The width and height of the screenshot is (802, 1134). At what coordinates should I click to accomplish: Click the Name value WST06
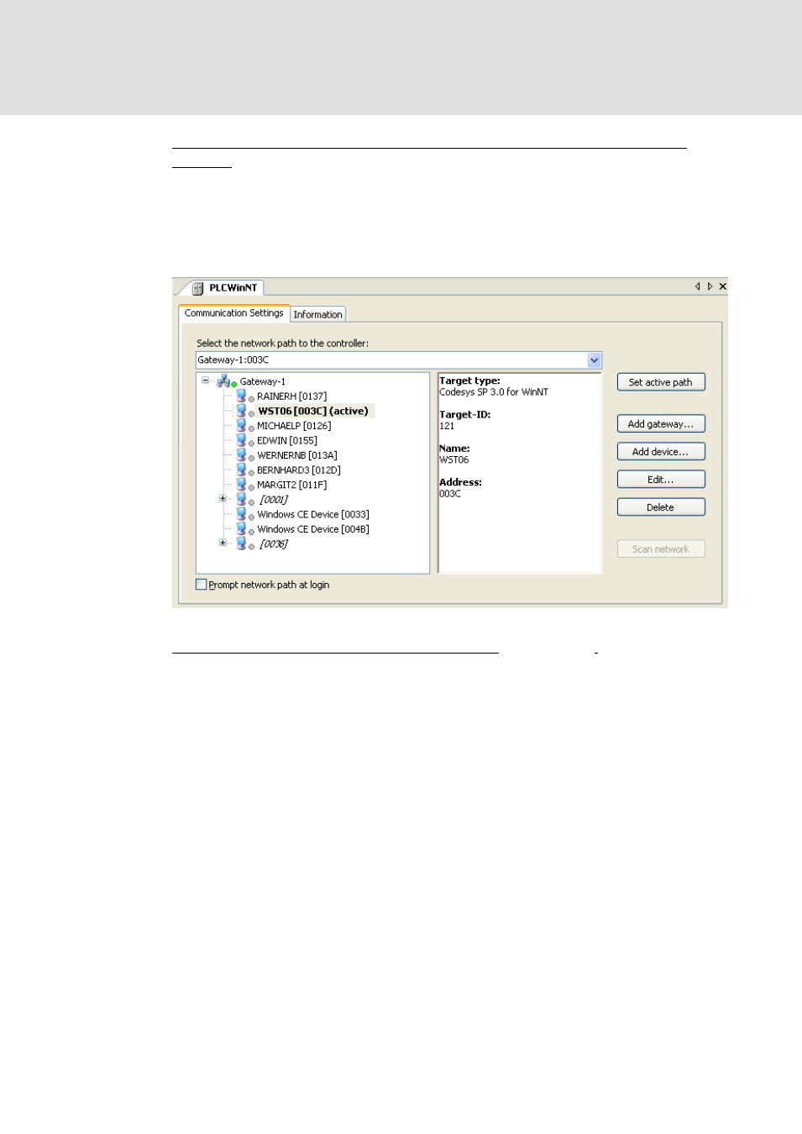[x=454, y=460]
